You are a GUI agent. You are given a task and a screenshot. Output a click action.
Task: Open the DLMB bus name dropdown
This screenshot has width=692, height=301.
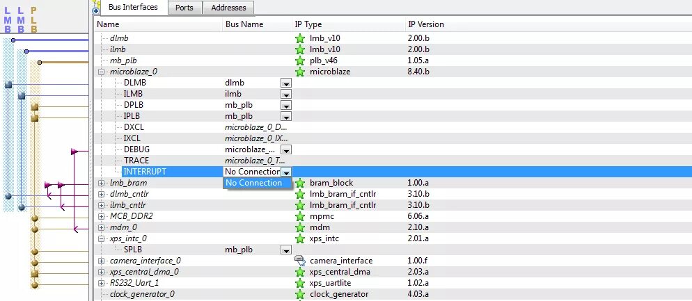pyautogui.click(x=286, y=83)
